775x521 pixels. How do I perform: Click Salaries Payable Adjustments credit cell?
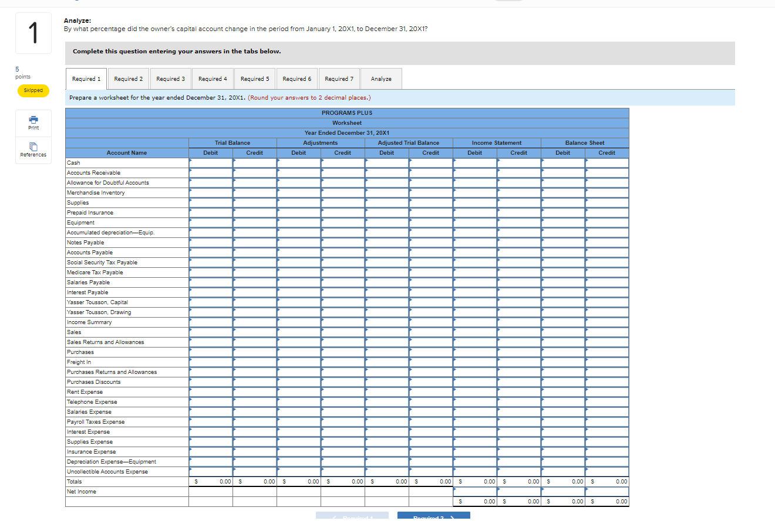point(343,282)
